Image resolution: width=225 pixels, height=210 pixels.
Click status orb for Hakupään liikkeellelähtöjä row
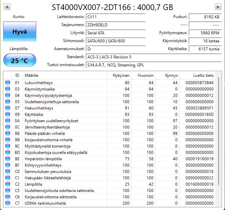8,178
